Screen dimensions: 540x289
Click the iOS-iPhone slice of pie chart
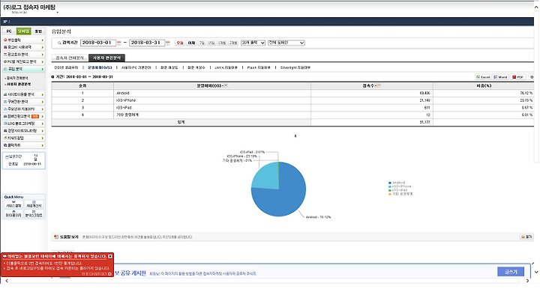[x=267, y=176]
